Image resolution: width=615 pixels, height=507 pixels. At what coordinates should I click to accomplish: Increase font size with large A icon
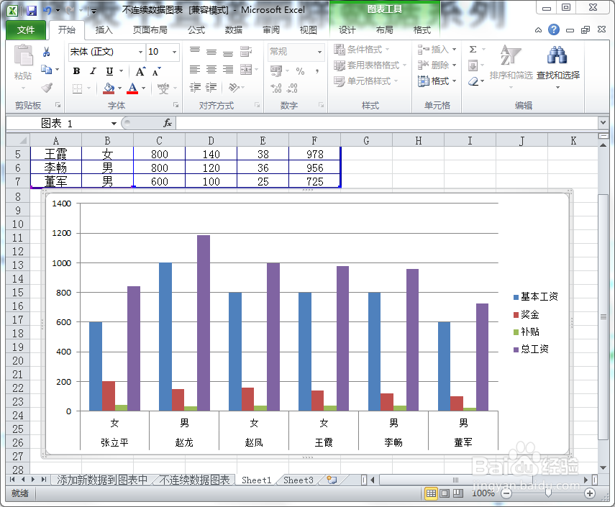pos(140,71)
